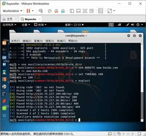
Task: Click the VMware status bar network adapter icon
Action: (119, 134)
